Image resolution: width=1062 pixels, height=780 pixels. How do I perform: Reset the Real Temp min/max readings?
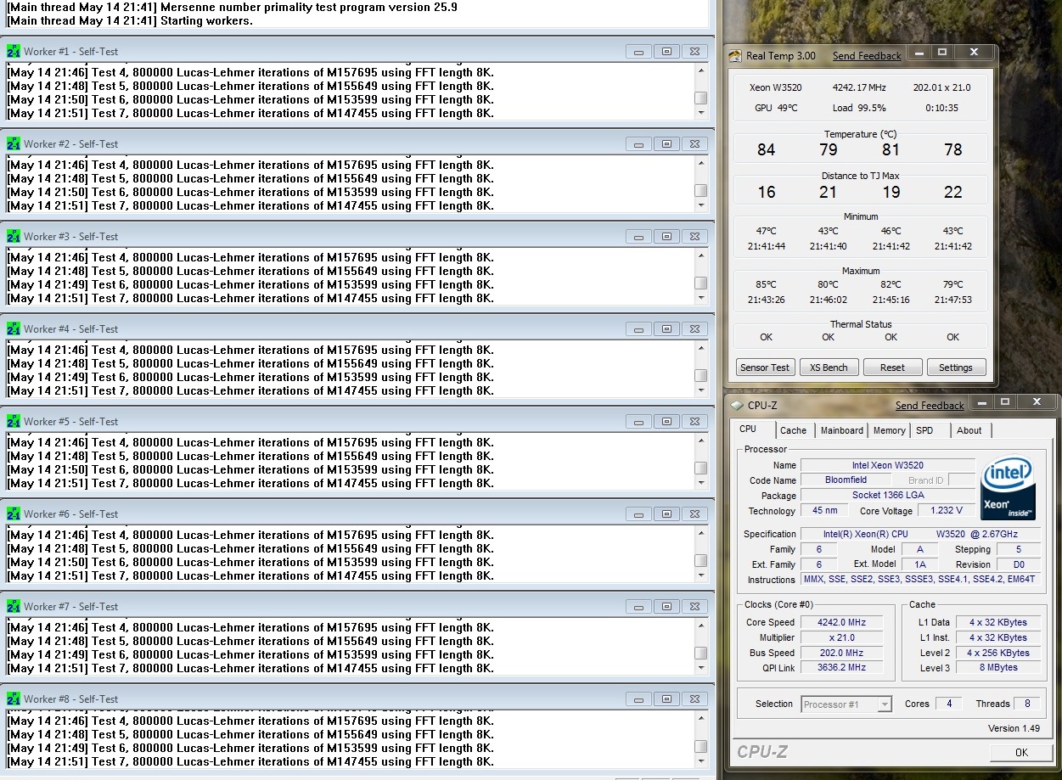click(892, 368)
